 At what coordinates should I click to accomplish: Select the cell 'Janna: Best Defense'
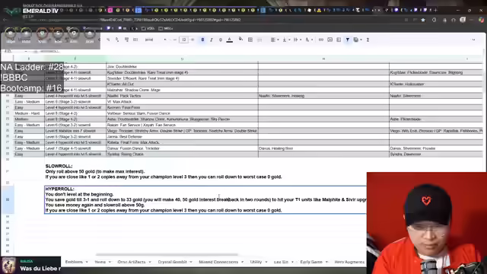pos(182,137)
